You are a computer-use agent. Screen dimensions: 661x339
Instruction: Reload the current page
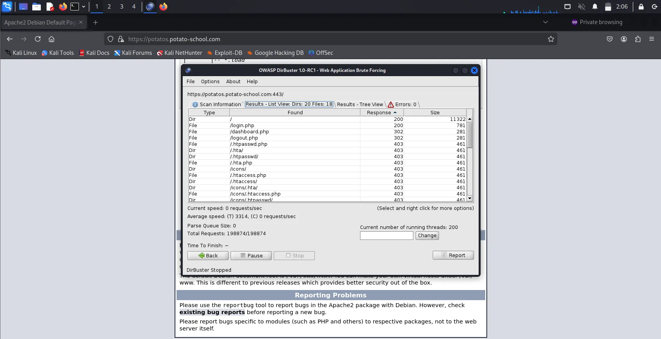point(38,39)
